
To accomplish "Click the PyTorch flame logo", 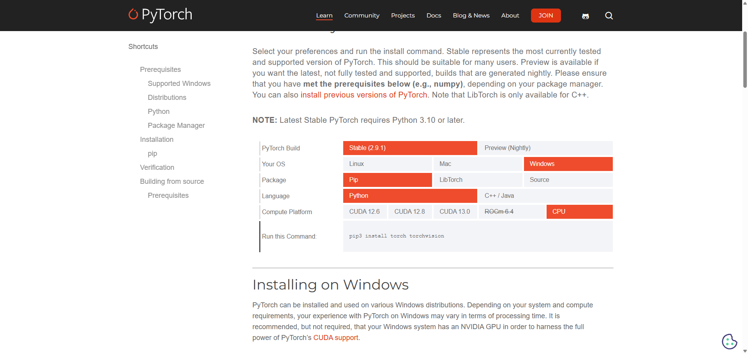I will (x=160, y=15).
